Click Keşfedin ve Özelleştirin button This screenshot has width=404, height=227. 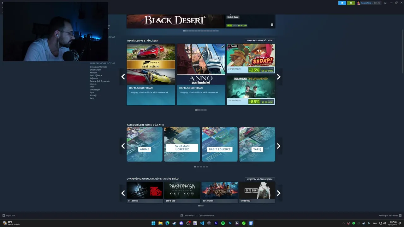pyautogui.click(x=260, y=179)
